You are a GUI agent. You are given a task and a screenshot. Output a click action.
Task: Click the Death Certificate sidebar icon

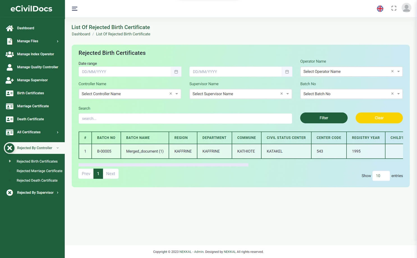click(x=9, y=119)
